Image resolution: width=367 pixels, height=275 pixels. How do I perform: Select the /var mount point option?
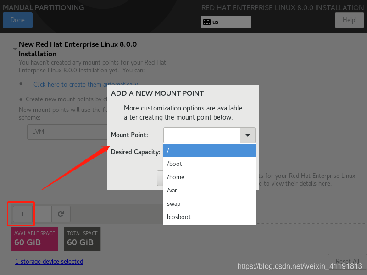pyautogui.click(x=209, y=190)
